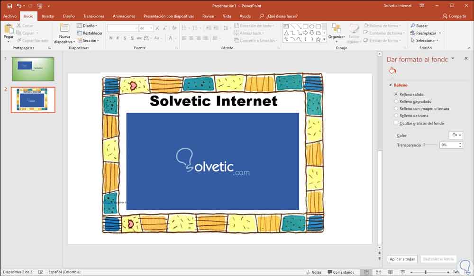Click the Organizar arrange icon

pyautogui.click(x=336, y=28)
